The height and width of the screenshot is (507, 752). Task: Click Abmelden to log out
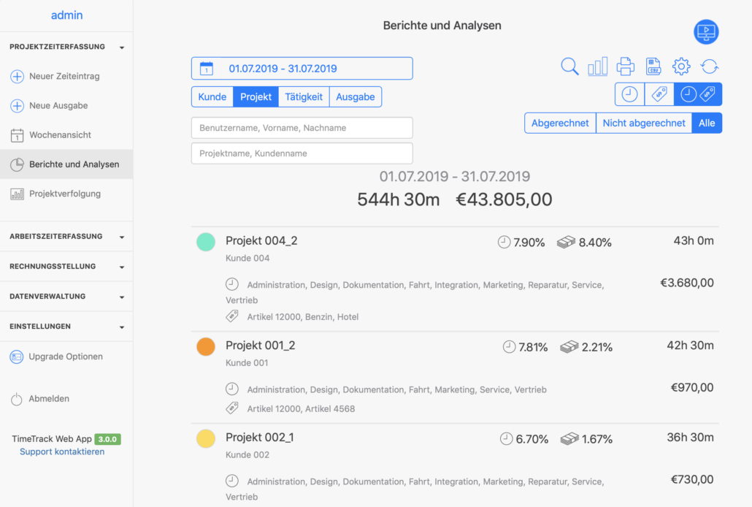tap(49, 398)
